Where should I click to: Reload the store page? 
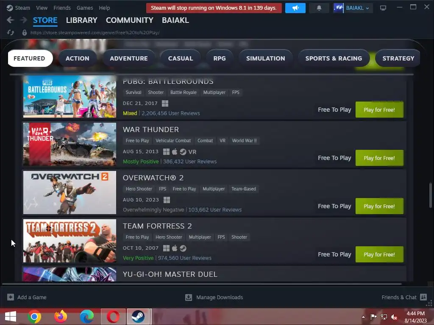11,33
